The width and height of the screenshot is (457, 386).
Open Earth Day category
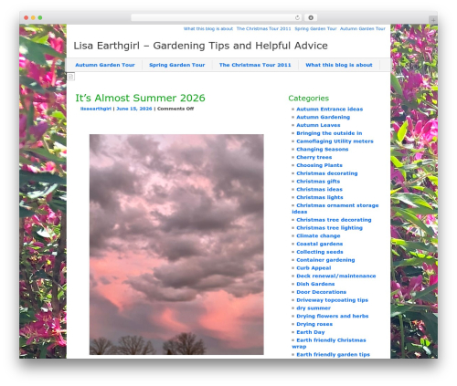[311, 332]
